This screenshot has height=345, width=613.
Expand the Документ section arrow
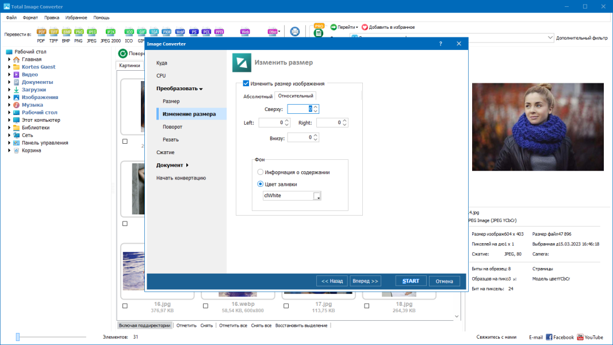(x=187, y=165)
